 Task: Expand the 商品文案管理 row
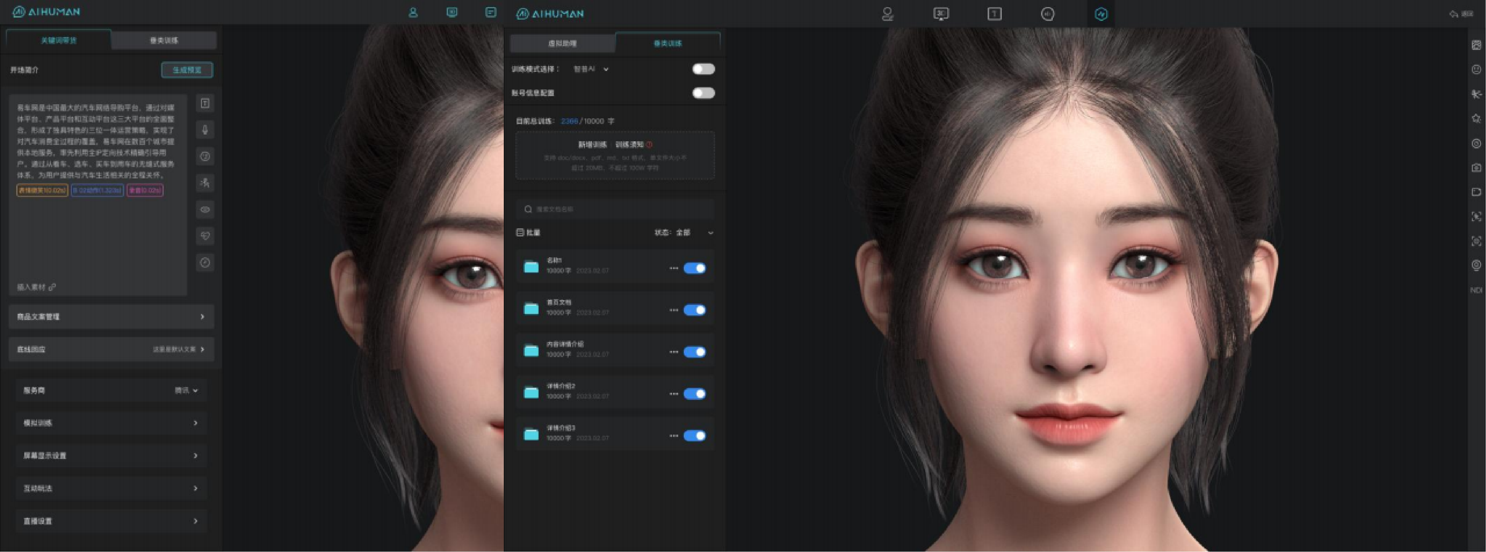(111, 316)
